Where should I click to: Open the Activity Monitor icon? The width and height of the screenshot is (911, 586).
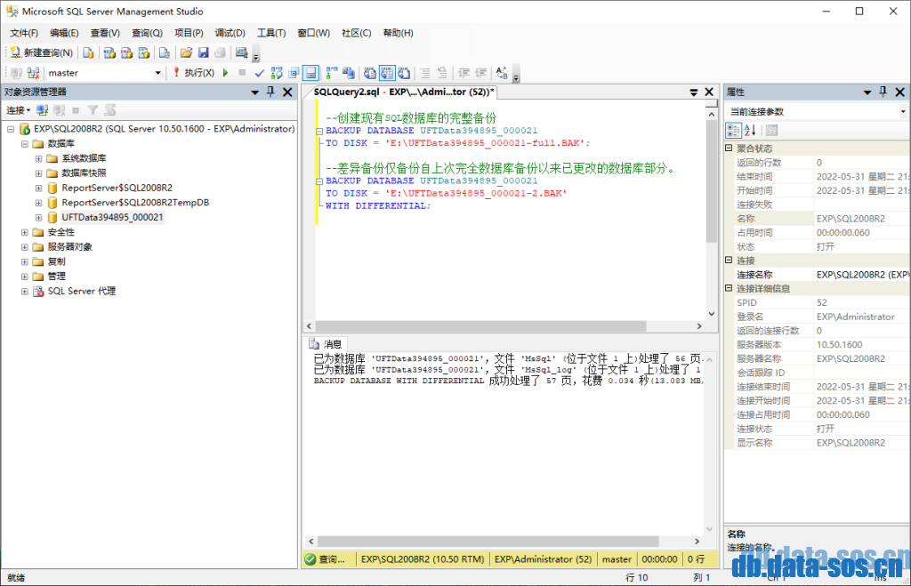pos(242,52)
